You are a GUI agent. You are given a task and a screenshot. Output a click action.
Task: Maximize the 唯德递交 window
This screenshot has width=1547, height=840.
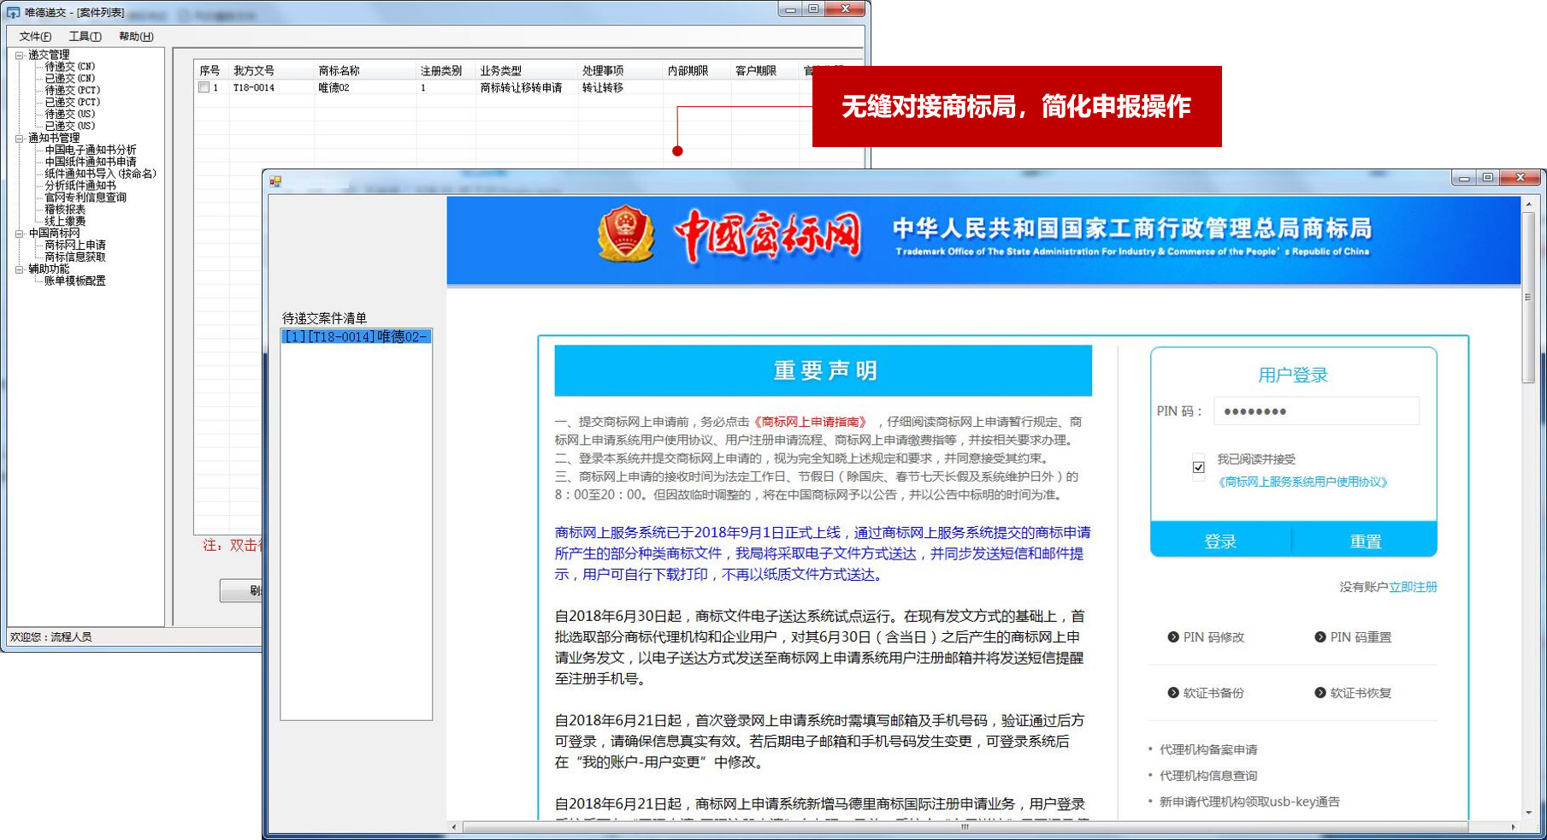coord(813,9)
